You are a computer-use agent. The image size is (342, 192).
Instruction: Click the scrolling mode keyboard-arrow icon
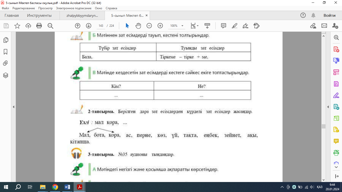pos(207,26)
